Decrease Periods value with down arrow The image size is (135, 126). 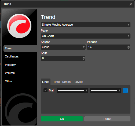tap(129, 48)
